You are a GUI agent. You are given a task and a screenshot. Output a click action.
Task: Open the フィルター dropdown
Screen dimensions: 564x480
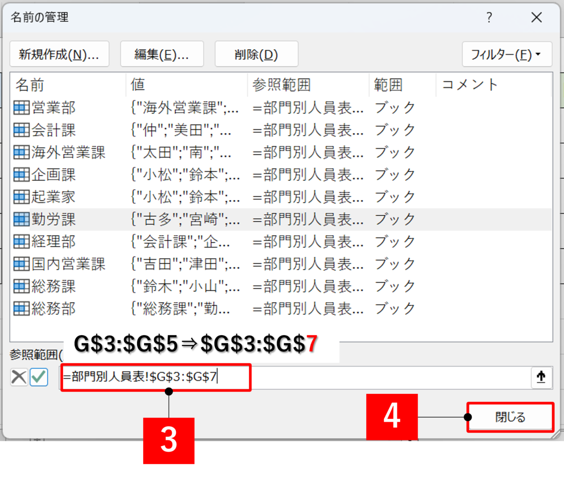(507, 55)
